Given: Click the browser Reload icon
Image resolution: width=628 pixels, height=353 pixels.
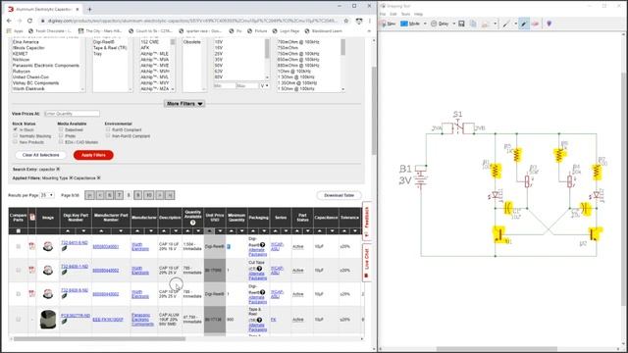Looking at the screenshot, I should [29, 21].
